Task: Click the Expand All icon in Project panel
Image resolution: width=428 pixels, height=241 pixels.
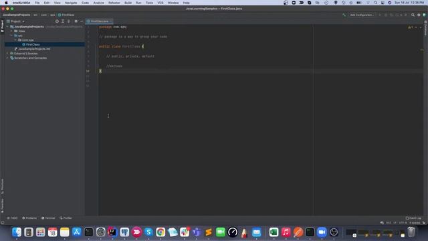Action: (63, 21)
